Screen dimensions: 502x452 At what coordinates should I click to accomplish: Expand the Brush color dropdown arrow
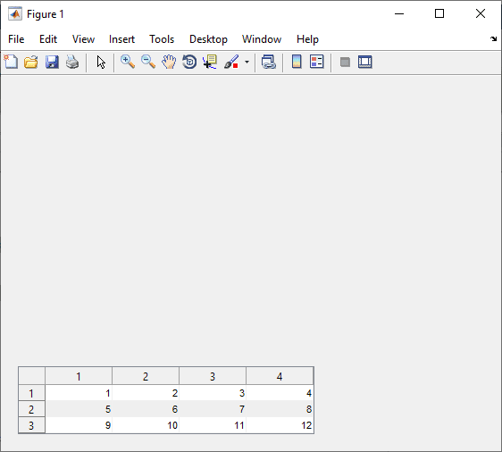[x=247, y=62]
